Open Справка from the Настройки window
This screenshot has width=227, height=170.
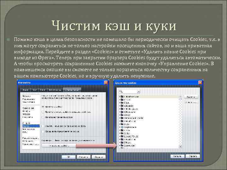pos(99,157)
